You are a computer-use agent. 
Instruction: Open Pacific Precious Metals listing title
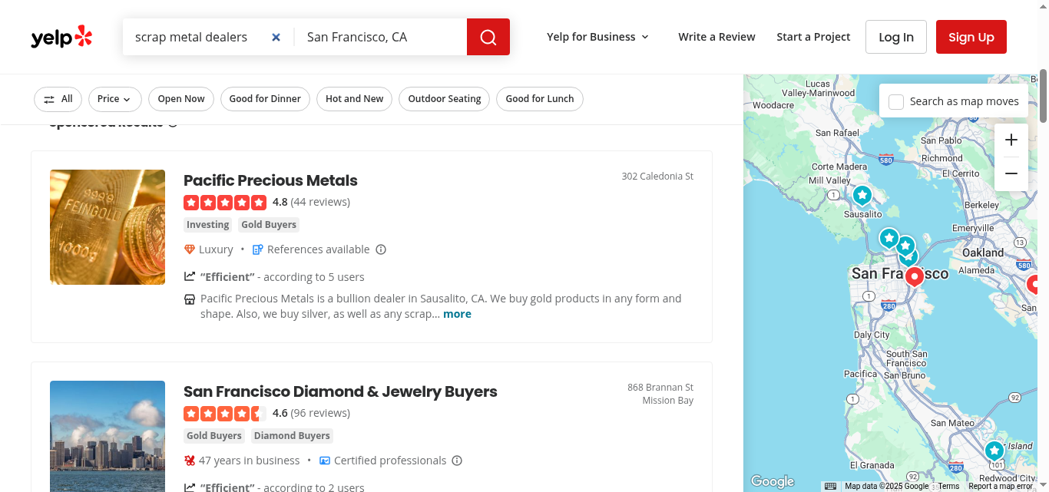tap(270, 180)
